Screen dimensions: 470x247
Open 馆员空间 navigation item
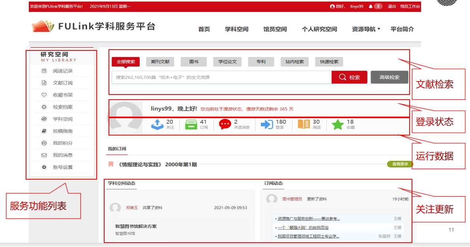click(275, 29)
